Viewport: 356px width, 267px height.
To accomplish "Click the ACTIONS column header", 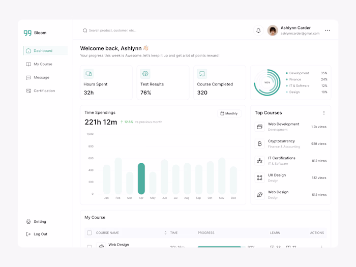I will (x=317, y=233).
